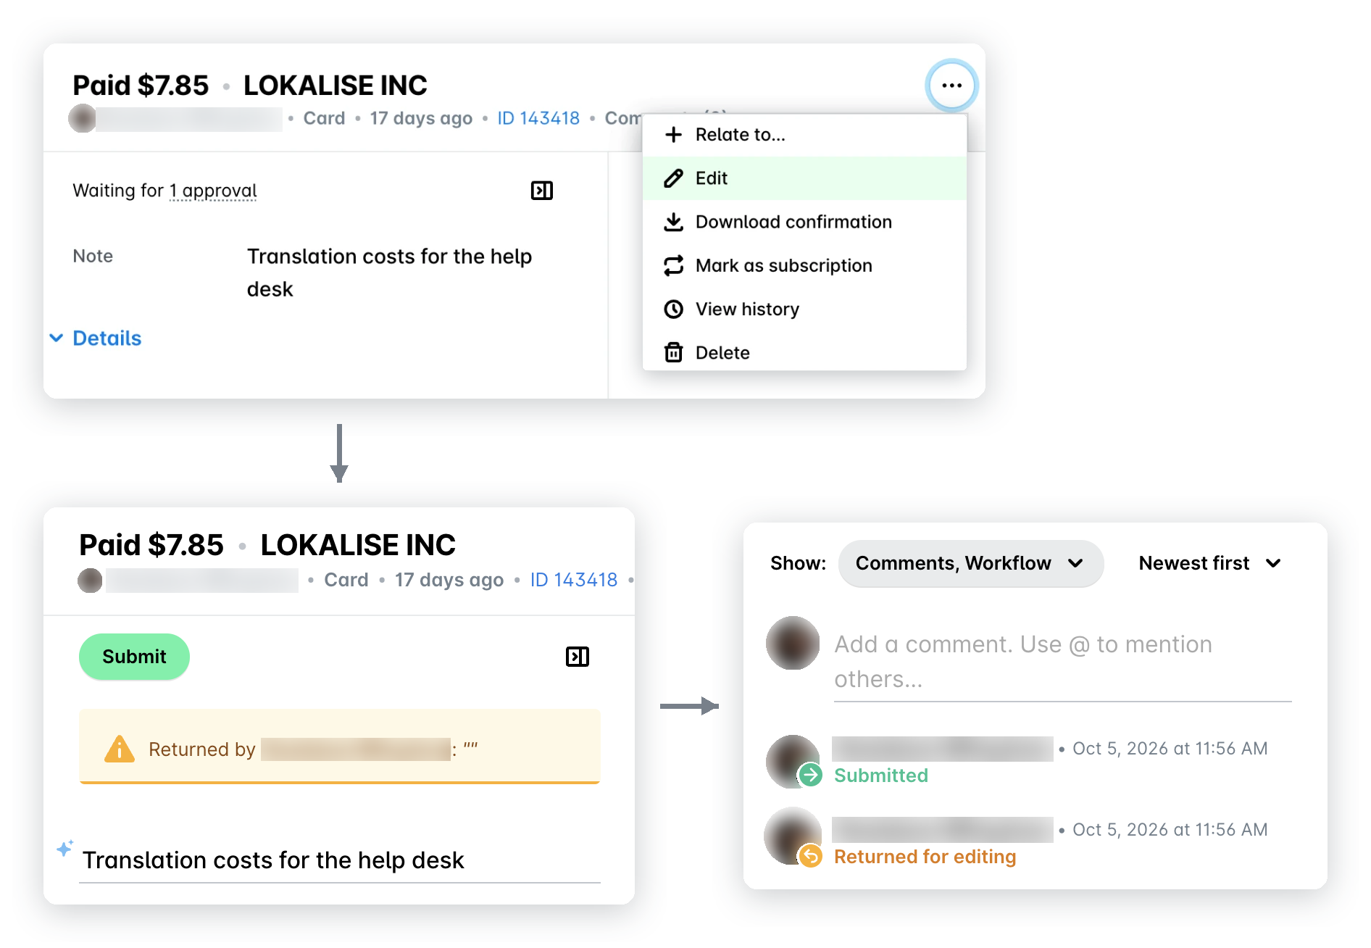Open View history from the menu
The width and height of the screenshot is (1371, 948).
(x=804, y=309)
